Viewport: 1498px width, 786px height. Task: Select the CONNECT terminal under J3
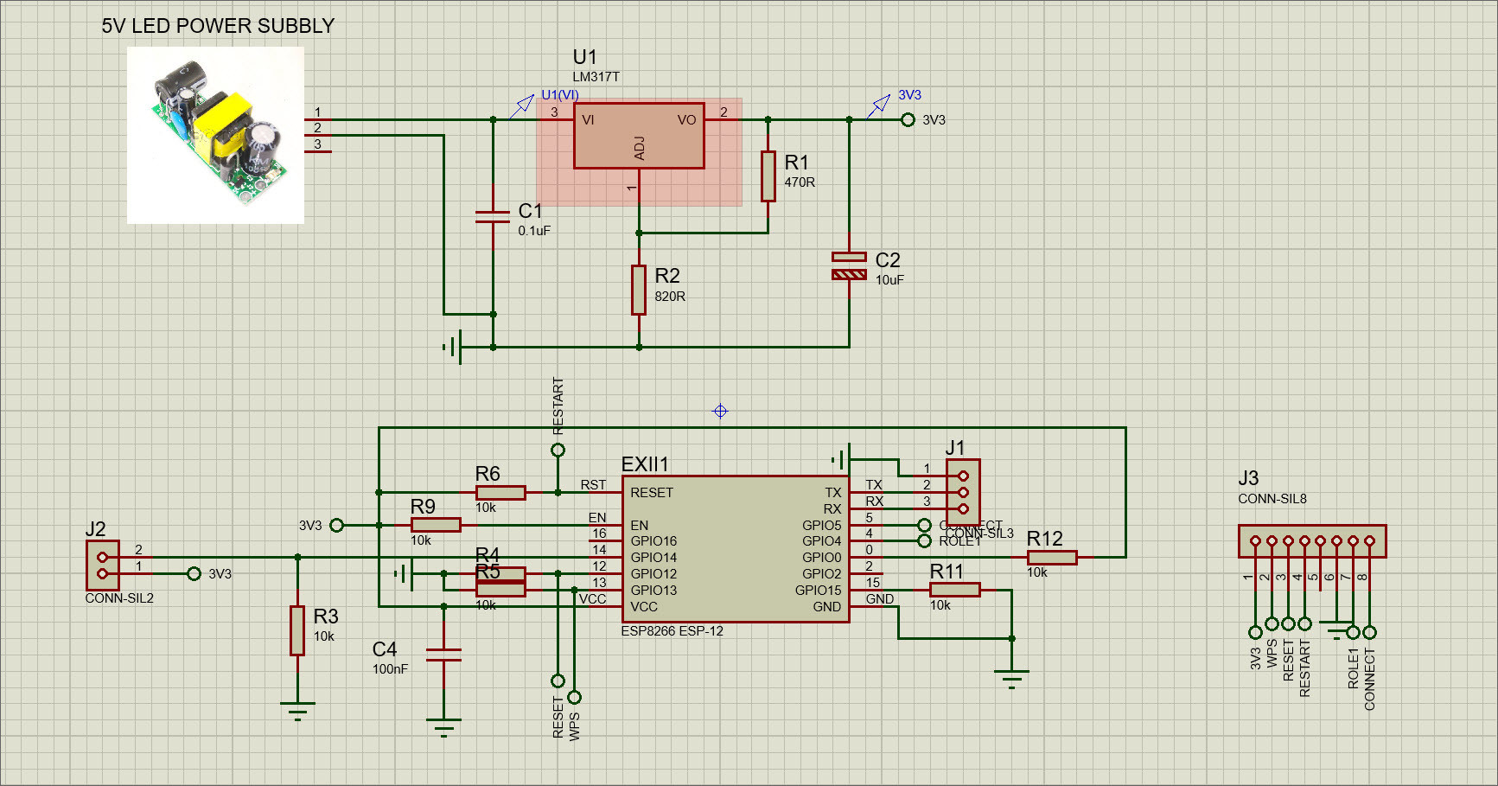1369,632
